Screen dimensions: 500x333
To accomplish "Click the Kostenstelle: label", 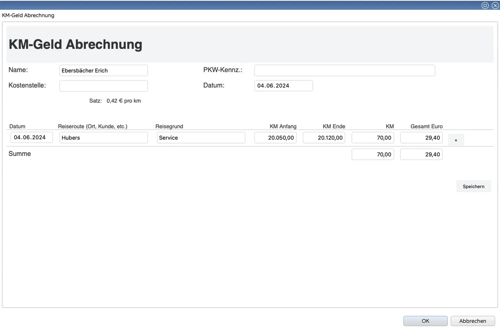I will [x=27, y=86].
